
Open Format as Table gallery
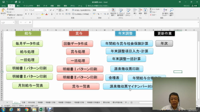point(121,12)
